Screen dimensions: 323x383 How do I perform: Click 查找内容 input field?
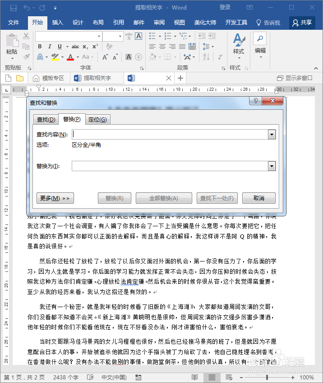pyautogui.click(x=170, y=134)
